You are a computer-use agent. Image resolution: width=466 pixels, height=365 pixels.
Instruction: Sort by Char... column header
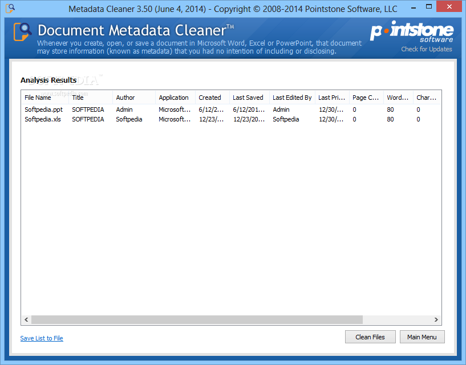coord(427,98)
